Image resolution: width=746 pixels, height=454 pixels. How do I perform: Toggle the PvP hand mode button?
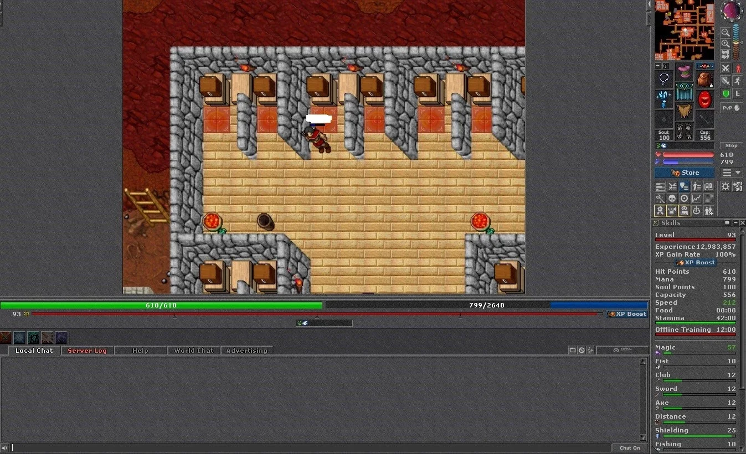pos(732,108)
